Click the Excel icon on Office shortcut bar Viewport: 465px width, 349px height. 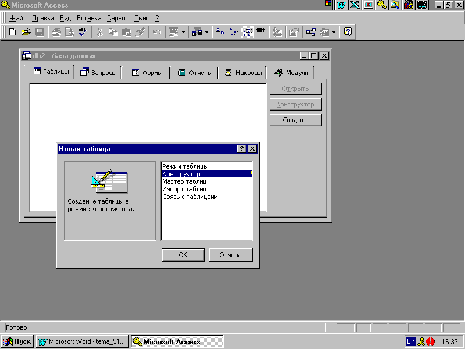pyautogui.click(x=355, y=5)
